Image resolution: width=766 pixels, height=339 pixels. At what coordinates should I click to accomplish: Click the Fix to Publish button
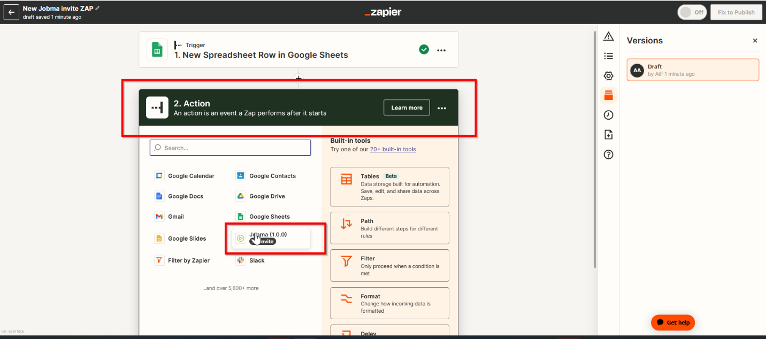[x=736, y=12]
